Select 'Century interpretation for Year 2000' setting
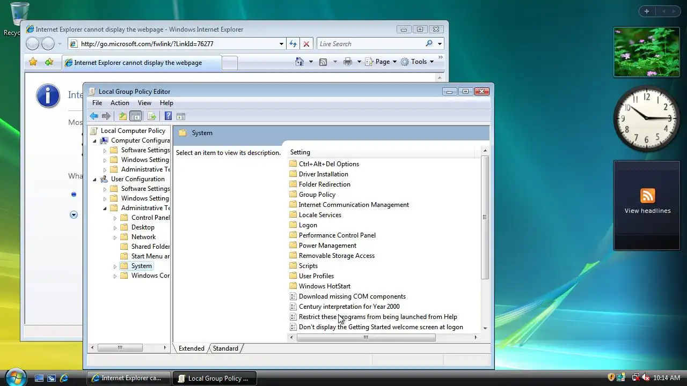Viewport: 687px width, 386px height. (x=345, y=307)
